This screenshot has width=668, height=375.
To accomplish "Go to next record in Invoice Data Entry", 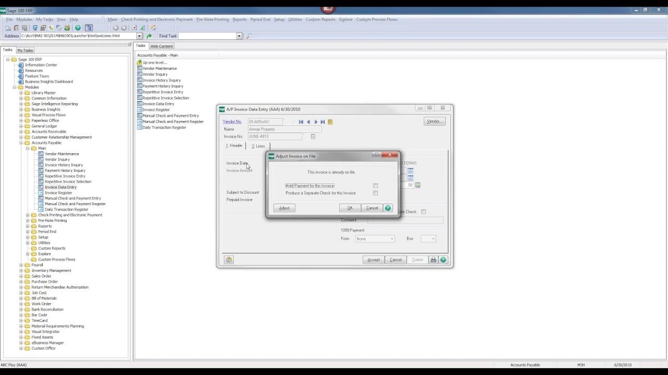I will pyautogui.click(x=316, y=122).
